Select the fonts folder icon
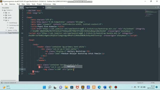Screen dimensions: 160x90 coord(6,15)
